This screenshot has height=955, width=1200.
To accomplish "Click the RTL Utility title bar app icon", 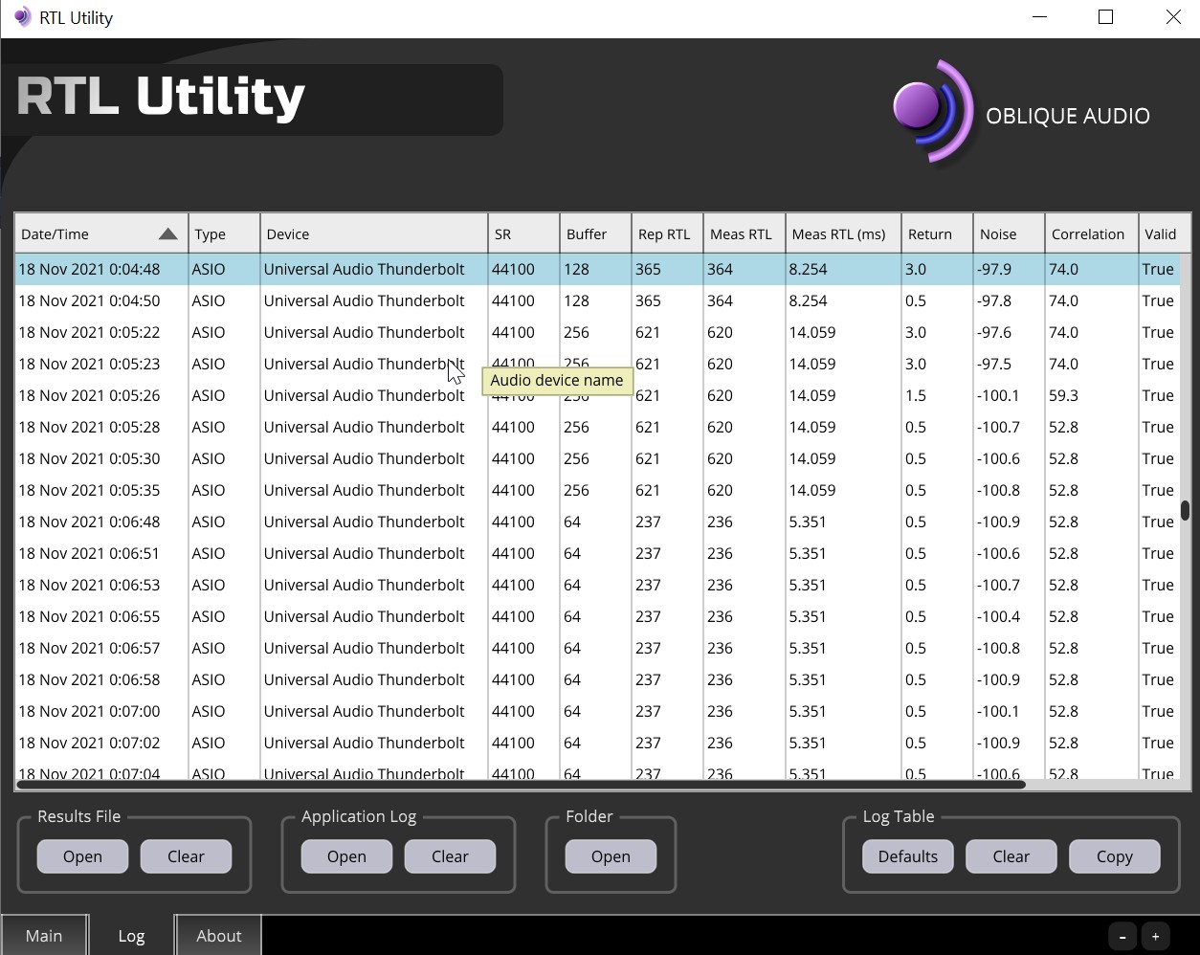I will pyautogui.click(x=22, y=17).
